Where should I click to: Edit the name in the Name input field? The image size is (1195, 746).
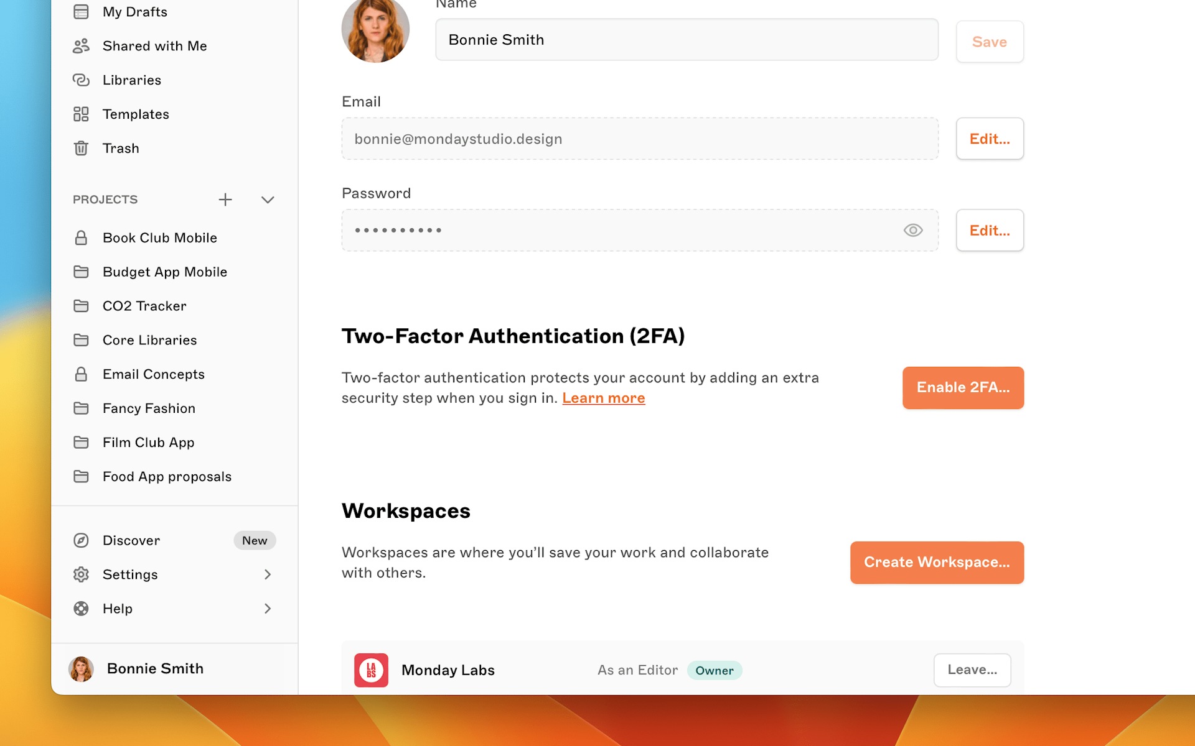pos(685,39)
